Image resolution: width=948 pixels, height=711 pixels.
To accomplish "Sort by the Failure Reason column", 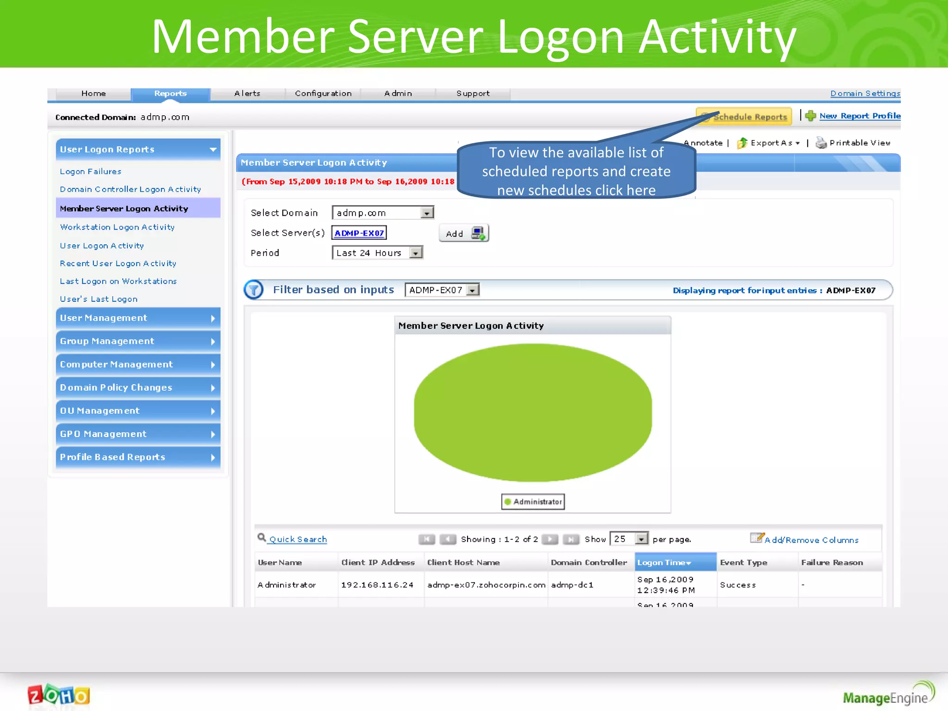I will click(832, 563).
